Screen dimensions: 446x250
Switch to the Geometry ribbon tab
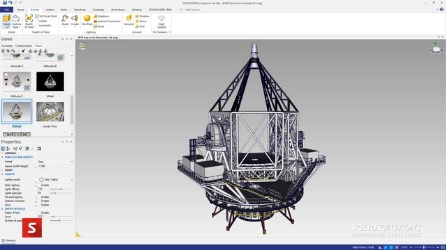98,10
